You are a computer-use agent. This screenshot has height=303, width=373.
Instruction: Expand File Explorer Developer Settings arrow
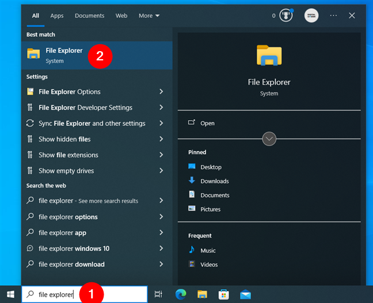(161, 108)
